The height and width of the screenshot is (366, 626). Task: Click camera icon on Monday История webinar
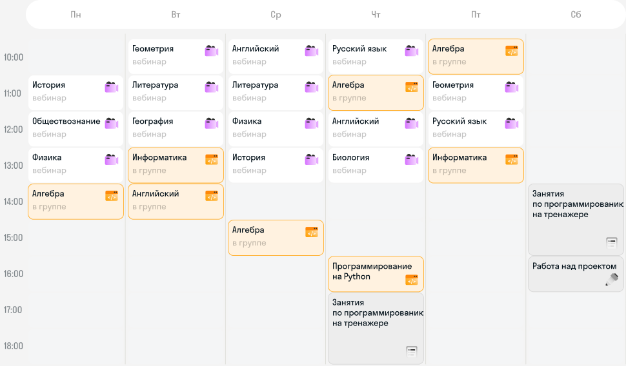click(112, 87)
